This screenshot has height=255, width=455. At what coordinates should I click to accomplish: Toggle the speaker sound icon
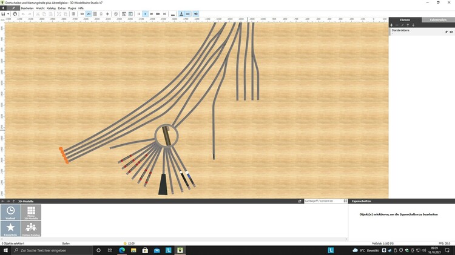[196, 14]
